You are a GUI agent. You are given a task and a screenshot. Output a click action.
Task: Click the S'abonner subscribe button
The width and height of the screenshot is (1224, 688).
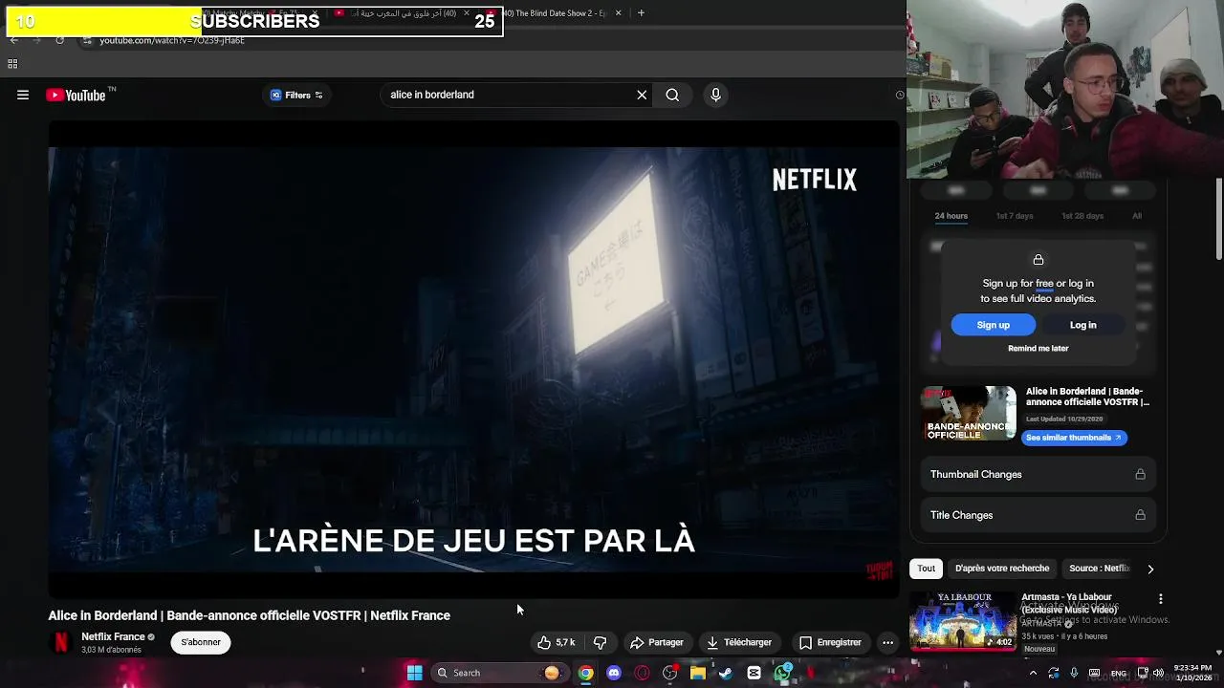(x=201, y=642)
